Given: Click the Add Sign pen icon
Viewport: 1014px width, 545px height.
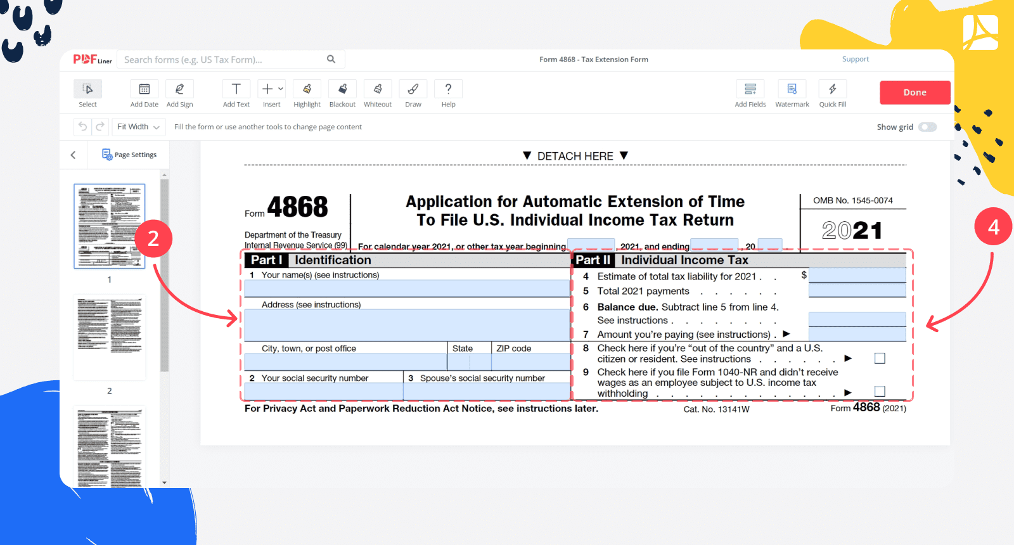Looking at the screenshot, I should (x=179, y=89).
